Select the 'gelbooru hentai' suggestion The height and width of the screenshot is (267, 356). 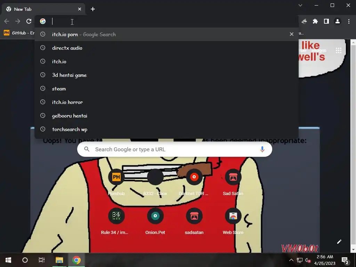pos(167,116)
